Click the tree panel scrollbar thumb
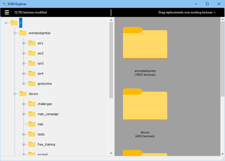The image size is (225, 161). pyautogui.click(x=111, y=60)
